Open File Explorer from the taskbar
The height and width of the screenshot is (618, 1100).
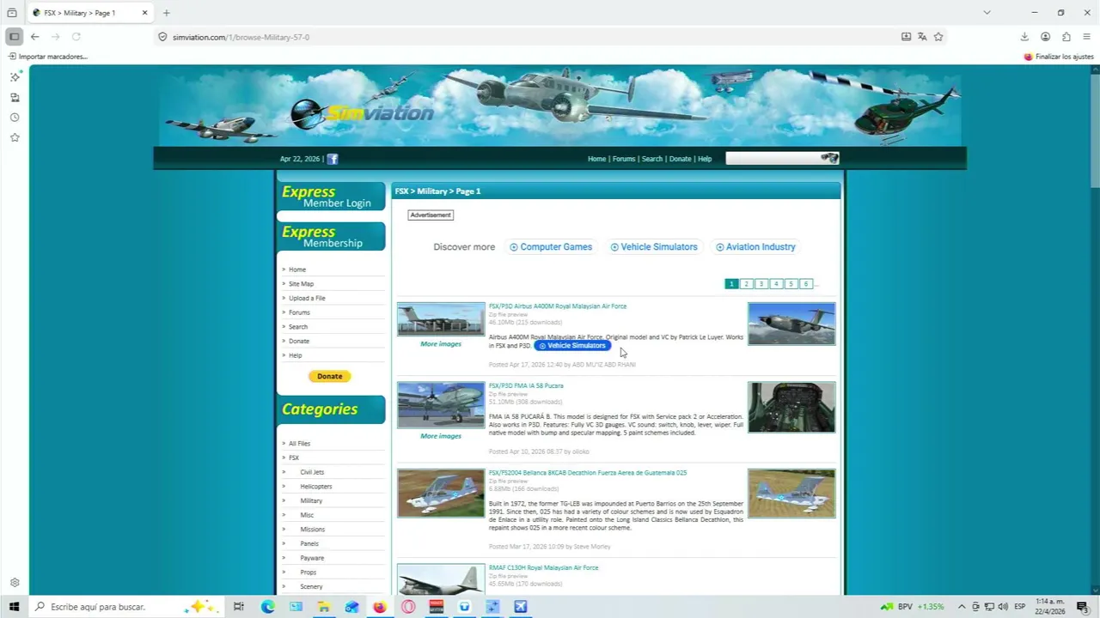(x=324, y=607)
